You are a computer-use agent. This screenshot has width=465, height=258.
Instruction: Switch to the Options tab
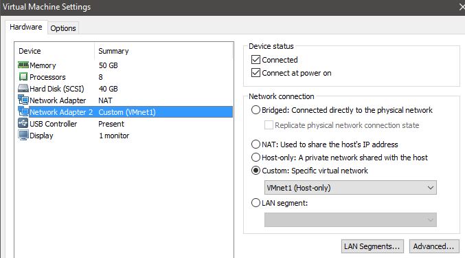coord(63,28)
